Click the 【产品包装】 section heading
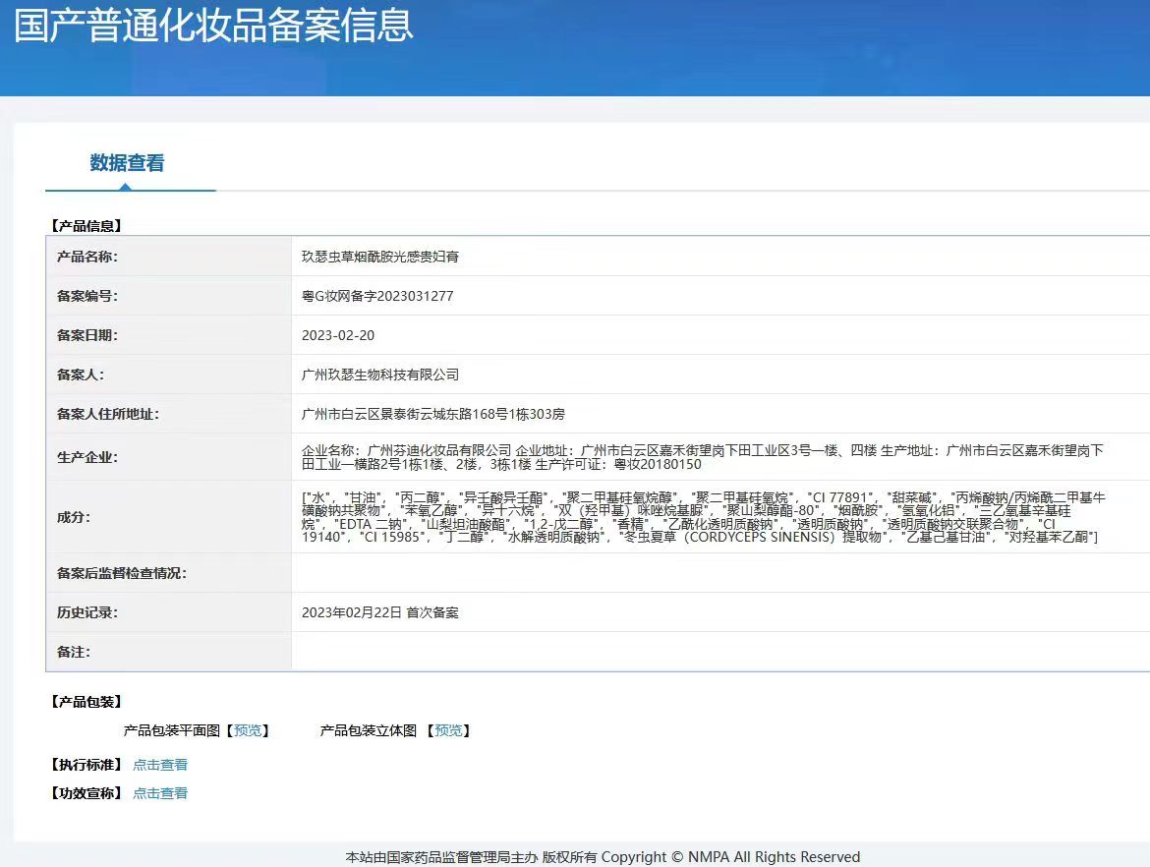This screenshot has width=1150, height=867. [x=86, y=702]
